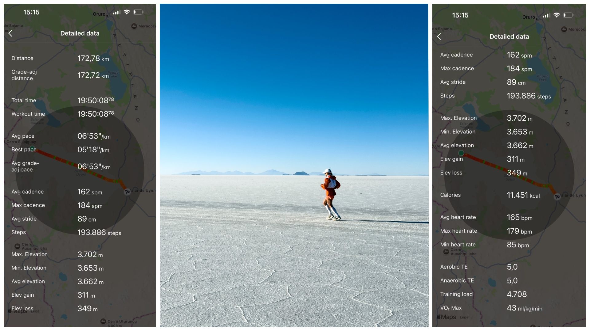Open the Legal link in right panel
The height and width of the screenshot is (331, 590).
(464, 317)
